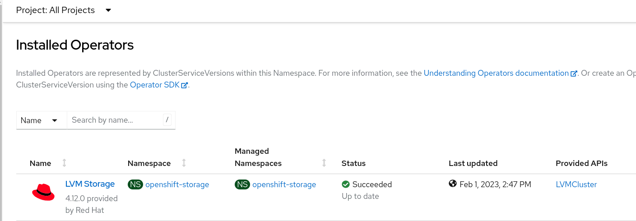Open openshift-storage link in Namespace column
The height and width of the screenshot is (221, 636).
coord(177,184)
